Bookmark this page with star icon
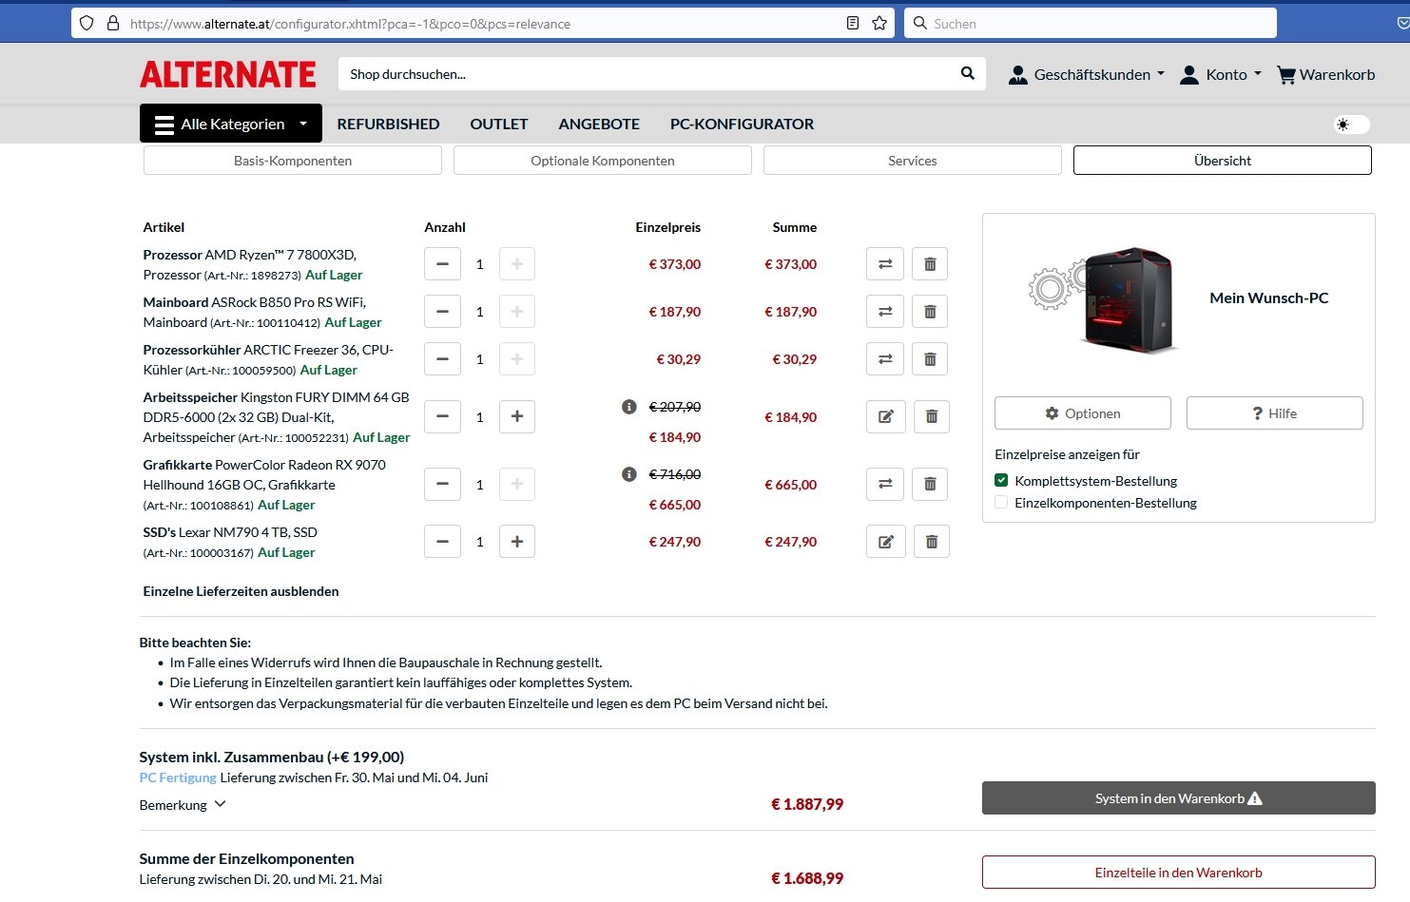This screenshot has width=1410, height=902. coord(879,23)
